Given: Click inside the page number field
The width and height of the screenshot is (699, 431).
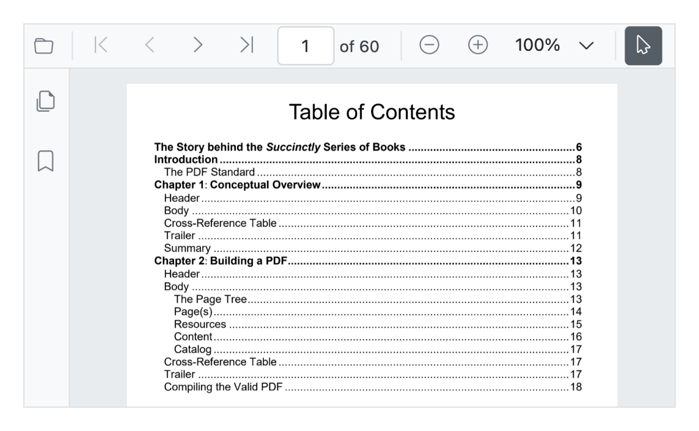Looking at the screenshot, I should [x=305, y=44].
